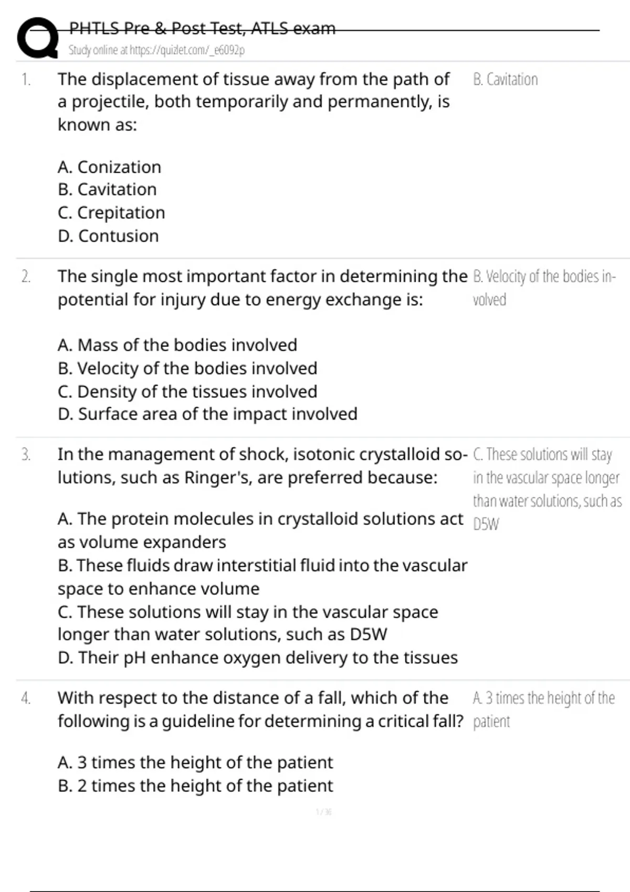
Task: Choose A. Mass of the bodies involved
Action: (177, 345)
